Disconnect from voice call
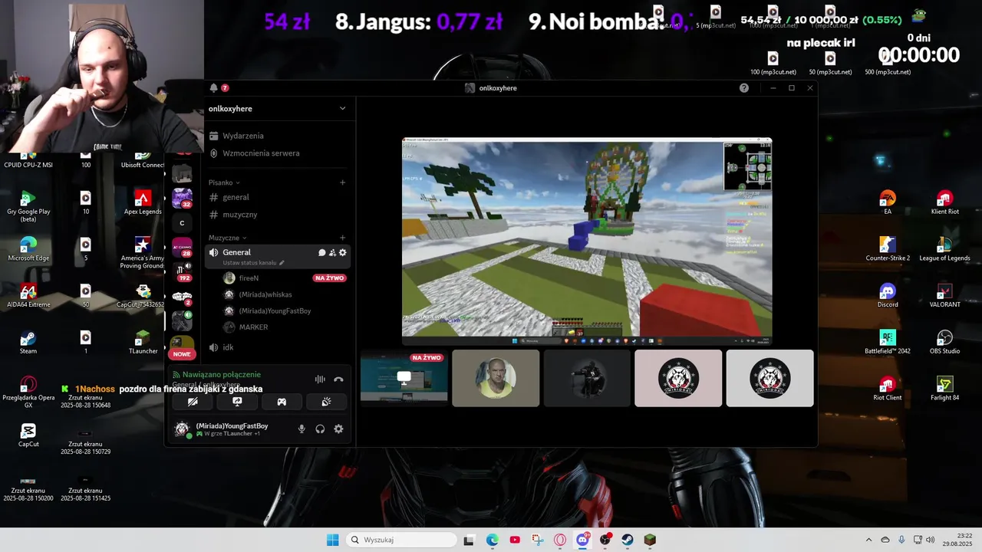The width and height of the screenshot is (982, 552). (x=338, y=379)
